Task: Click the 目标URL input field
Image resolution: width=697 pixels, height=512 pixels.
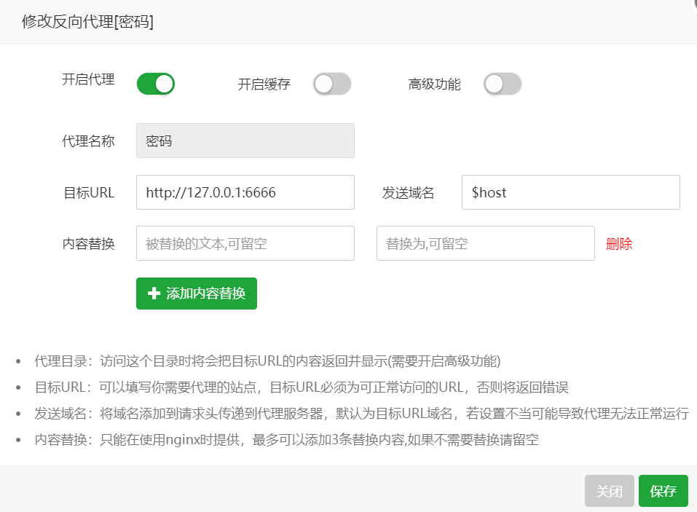Action: tap(245, 192)
